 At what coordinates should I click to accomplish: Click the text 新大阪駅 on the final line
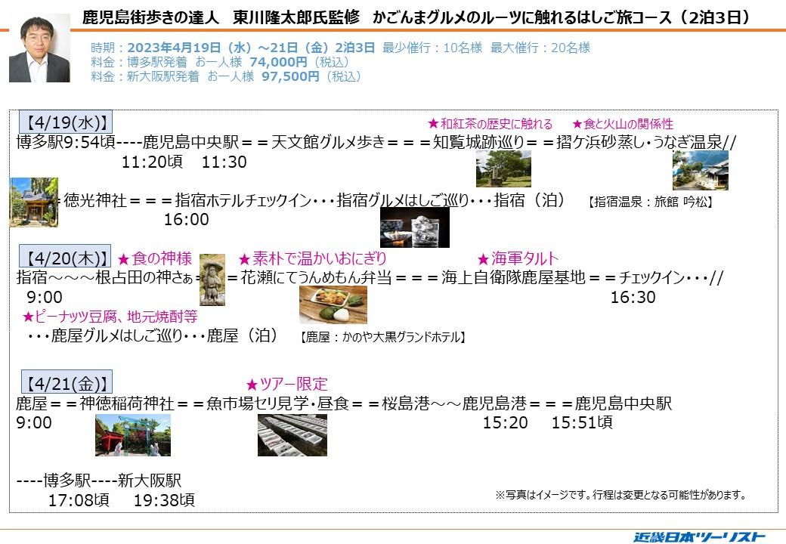(x=150, y=481)
